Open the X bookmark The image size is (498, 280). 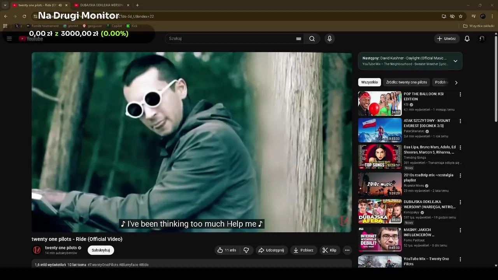[18, 26]
